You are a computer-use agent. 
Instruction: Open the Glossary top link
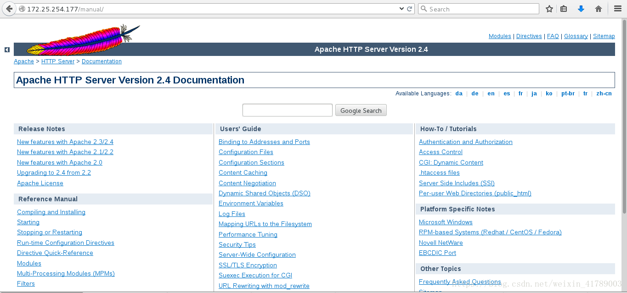pos(576,36)
